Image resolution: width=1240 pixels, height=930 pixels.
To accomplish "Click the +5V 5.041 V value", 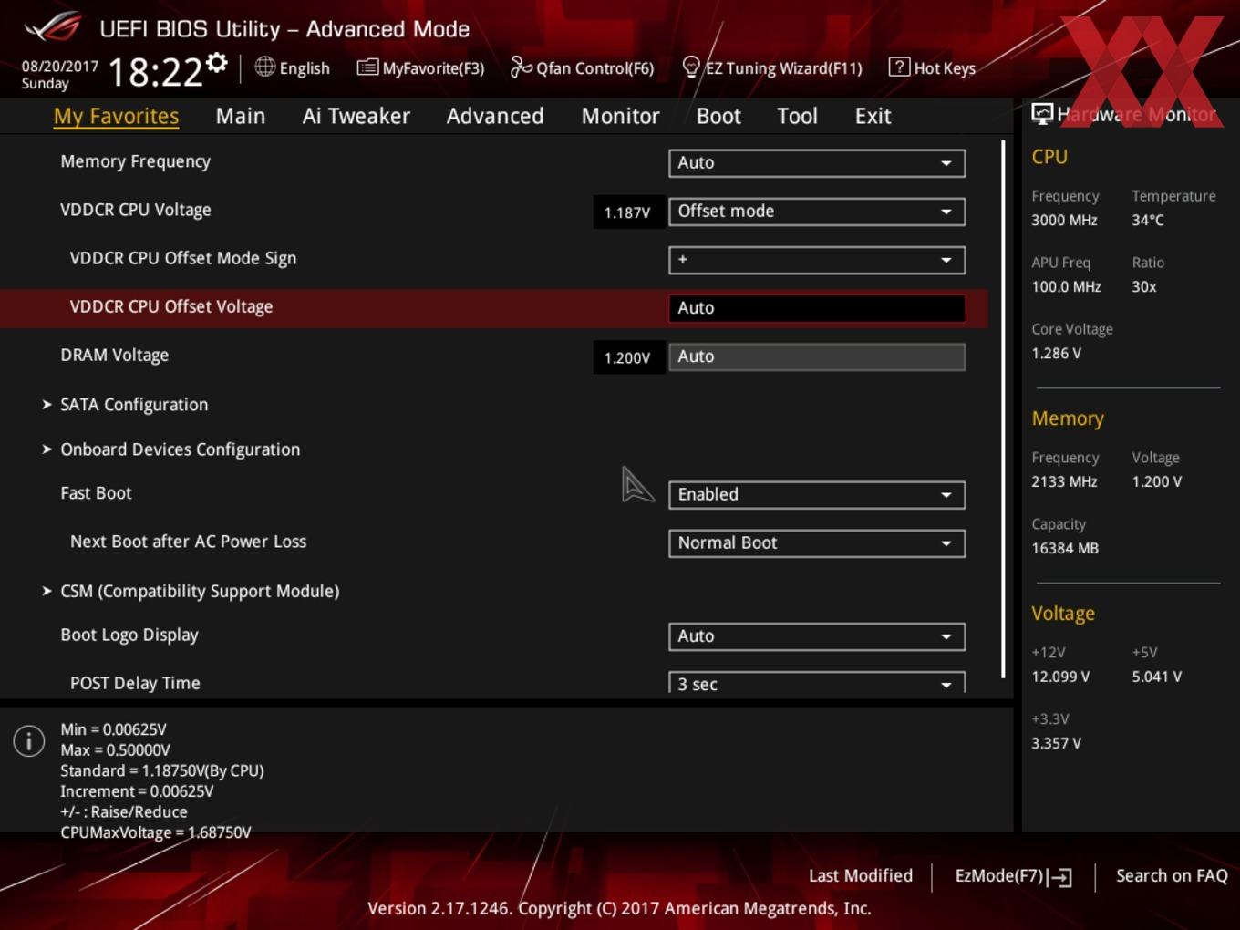I will coord(1156,677).
